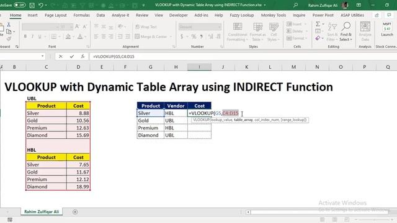
Task: Click the Clear eraser icon
Action: click(x=318, y=38)
